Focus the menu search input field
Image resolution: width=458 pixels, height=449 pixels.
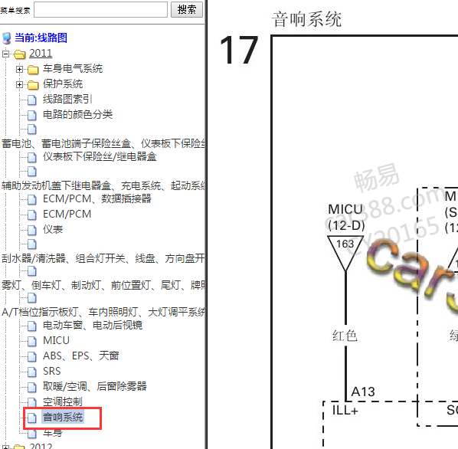click(x=101, y=10)
